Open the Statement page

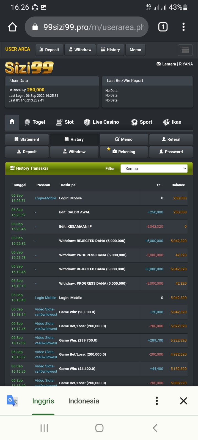click(27, 139)
